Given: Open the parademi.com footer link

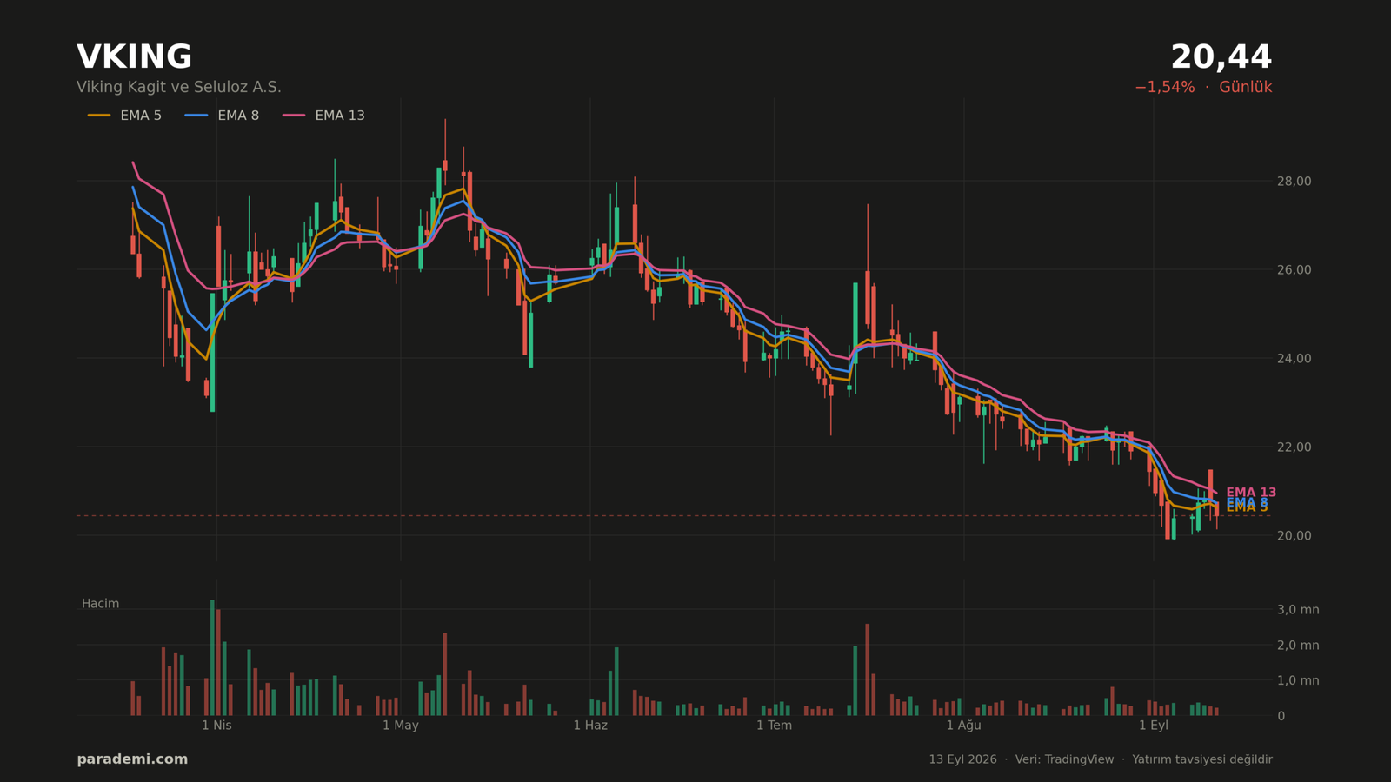Looking at the screenshot, I should click(132, 759).
